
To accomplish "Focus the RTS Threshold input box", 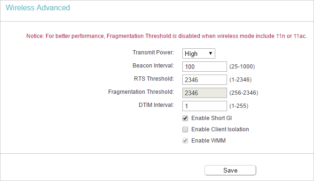I will point(204,80).
